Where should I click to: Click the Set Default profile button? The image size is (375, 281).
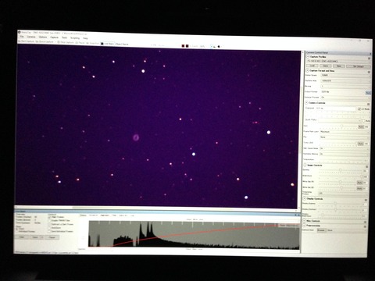pyautogui.click(x=358, y=66)
